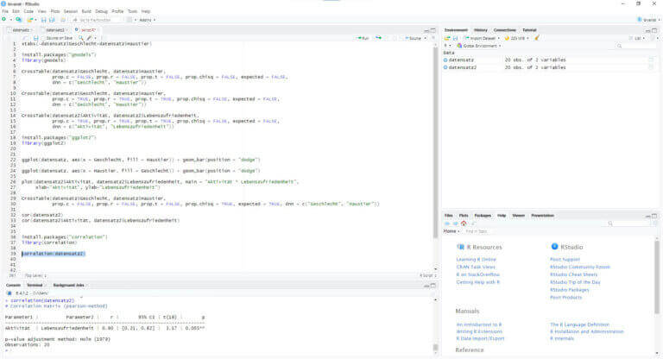Maximize the Help pane

[654, 216]
